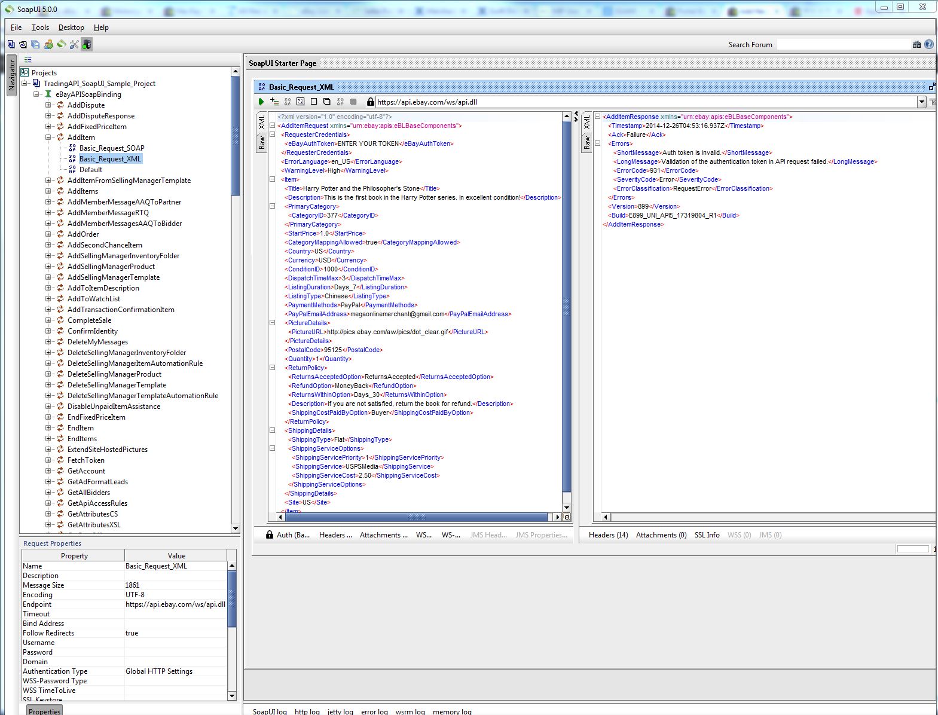Click the import project toolbar icon
The height and width of the screenshot is (715, 938).
23,44
